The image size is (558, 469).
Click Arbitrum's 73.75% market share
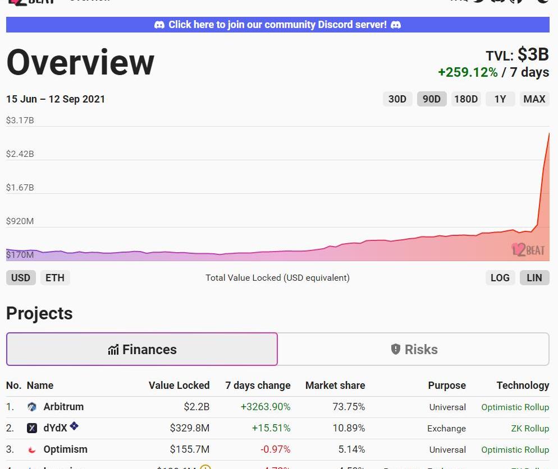[349, 407]
